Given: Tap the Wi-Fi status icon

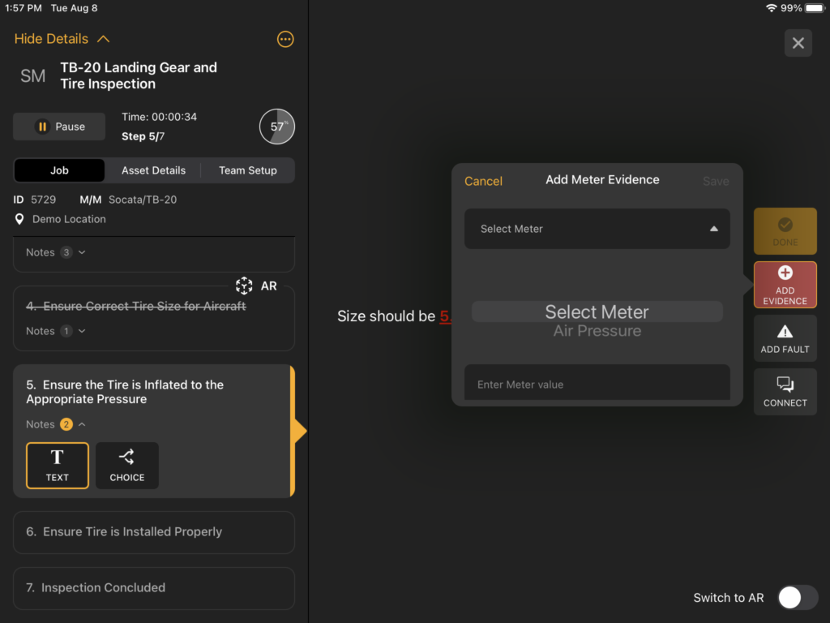Looking at the screenshot, I should [772, 8].
